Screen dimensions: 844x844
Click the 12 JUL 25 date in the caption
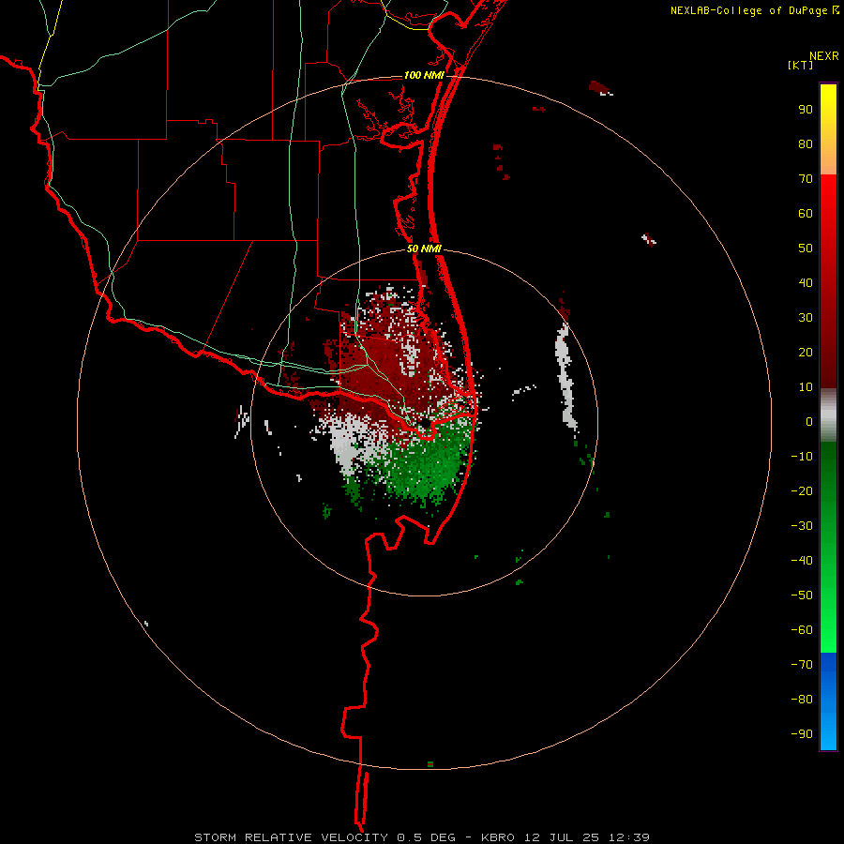point(562,837)
